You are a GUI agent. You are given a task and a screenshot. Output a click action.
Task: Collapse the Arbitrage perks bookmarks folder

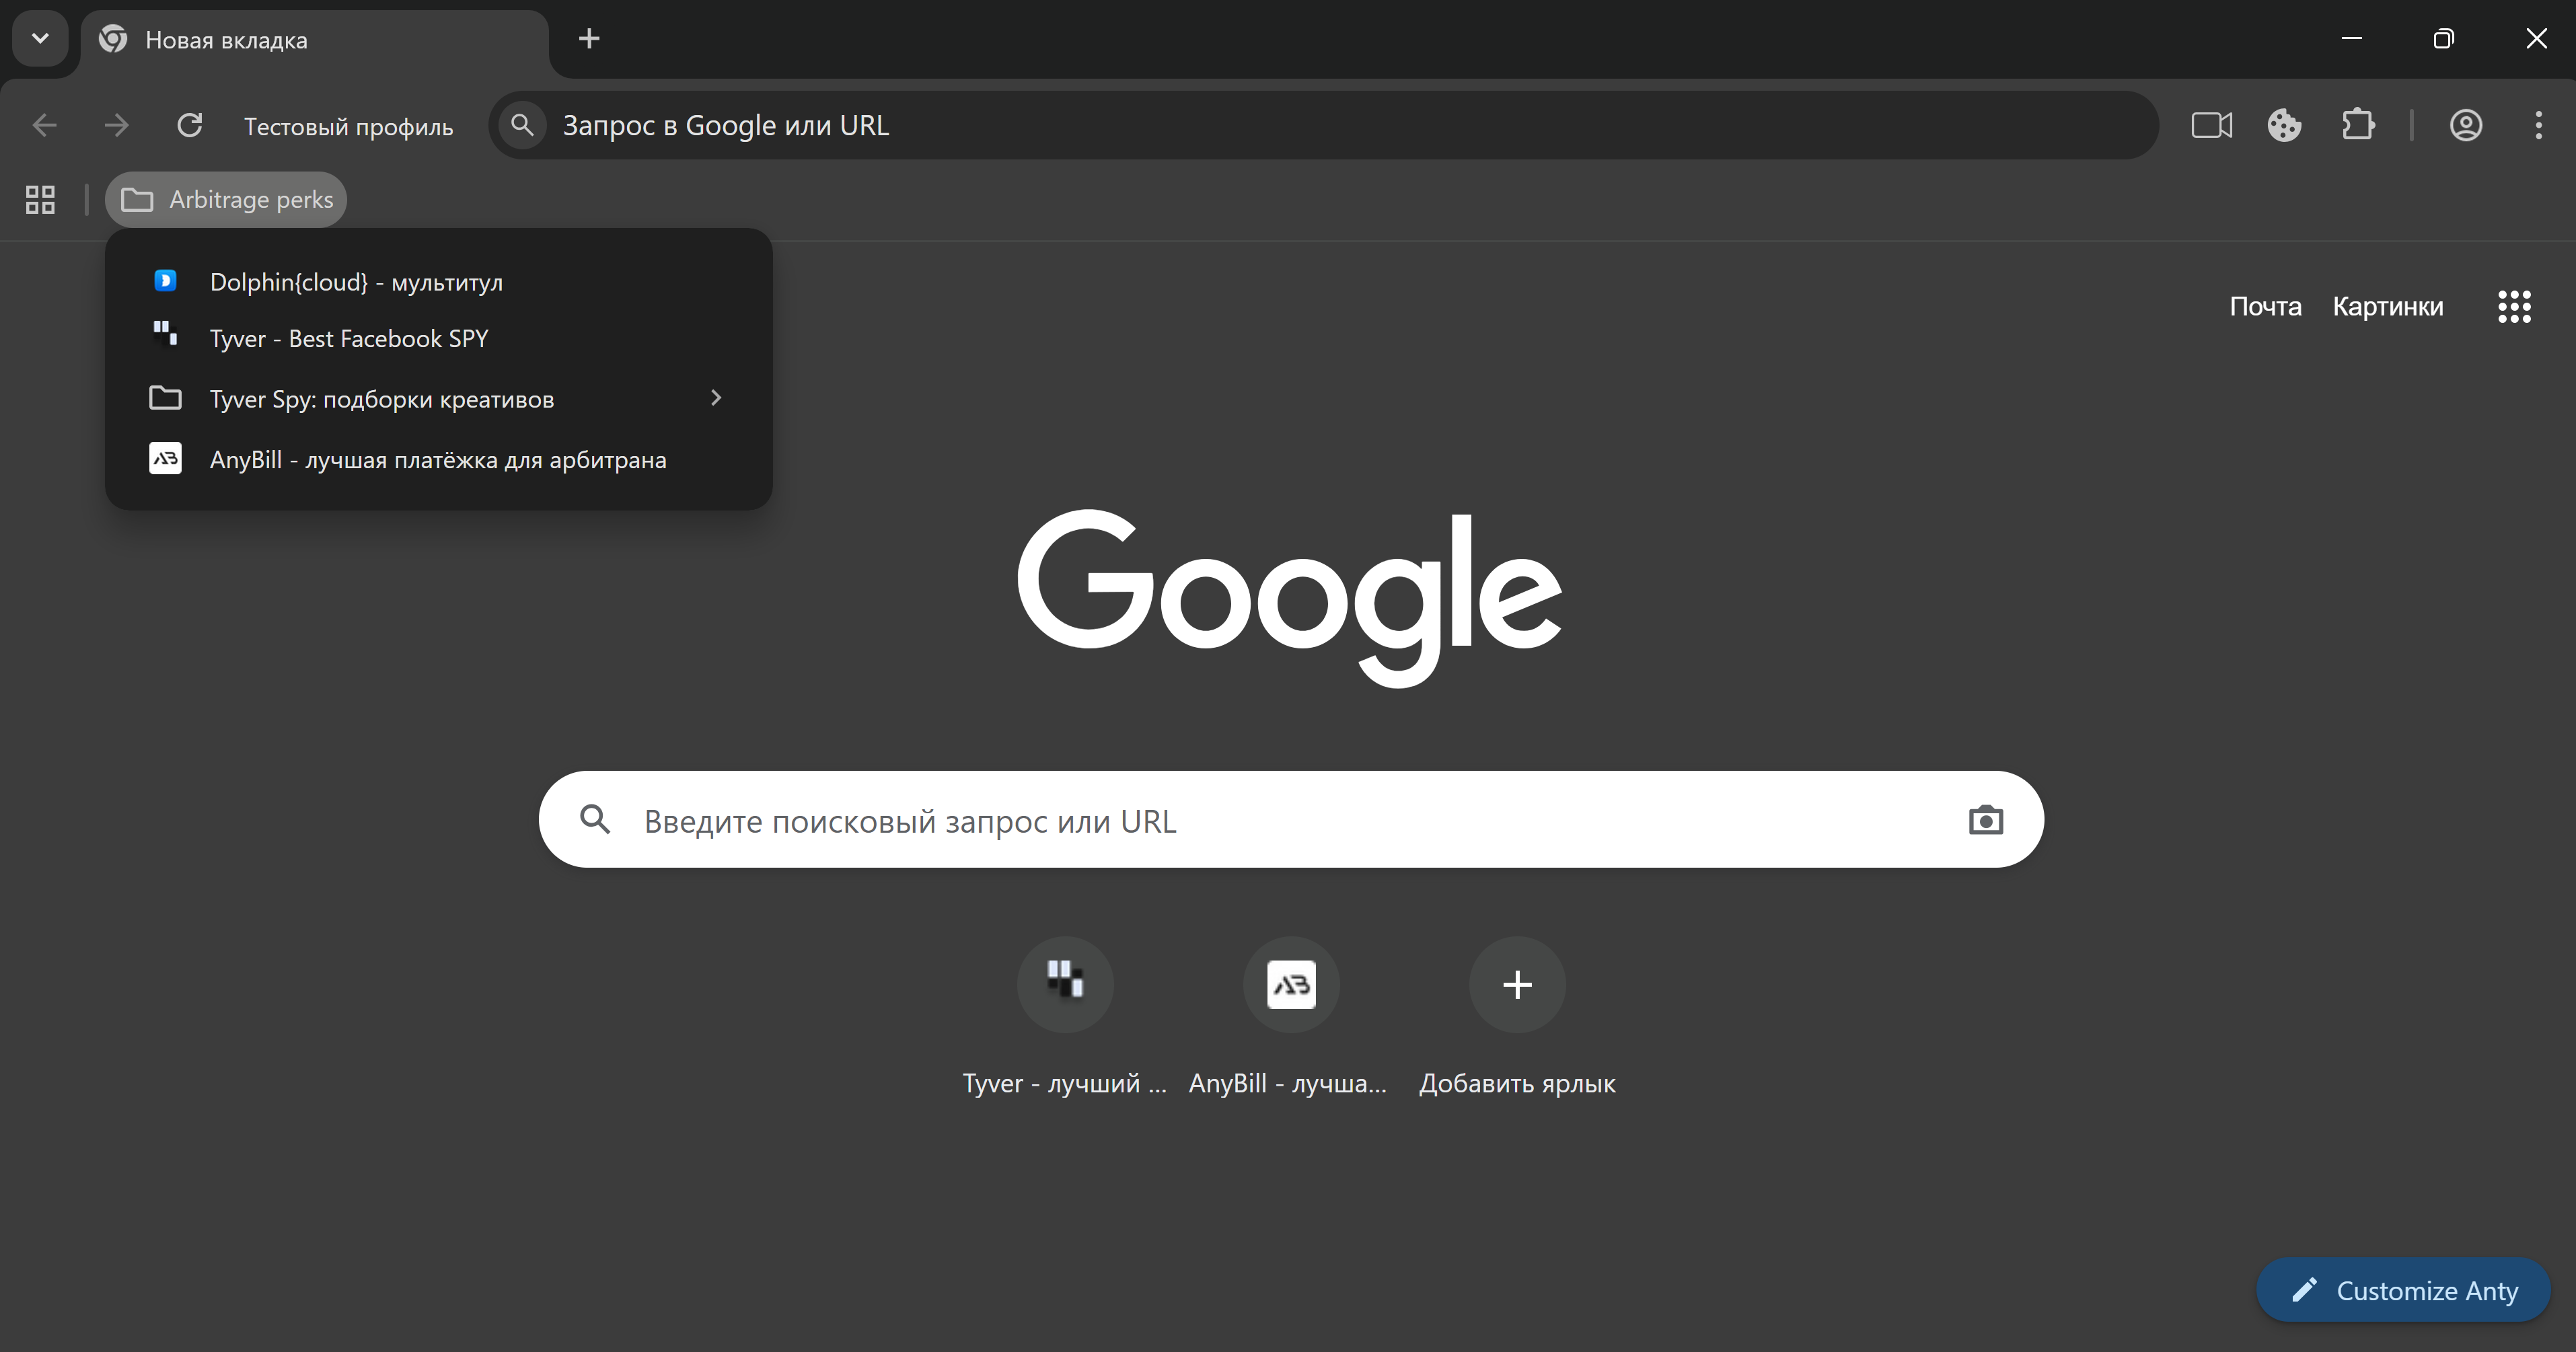pyautogui.click(x=226, y=200)
